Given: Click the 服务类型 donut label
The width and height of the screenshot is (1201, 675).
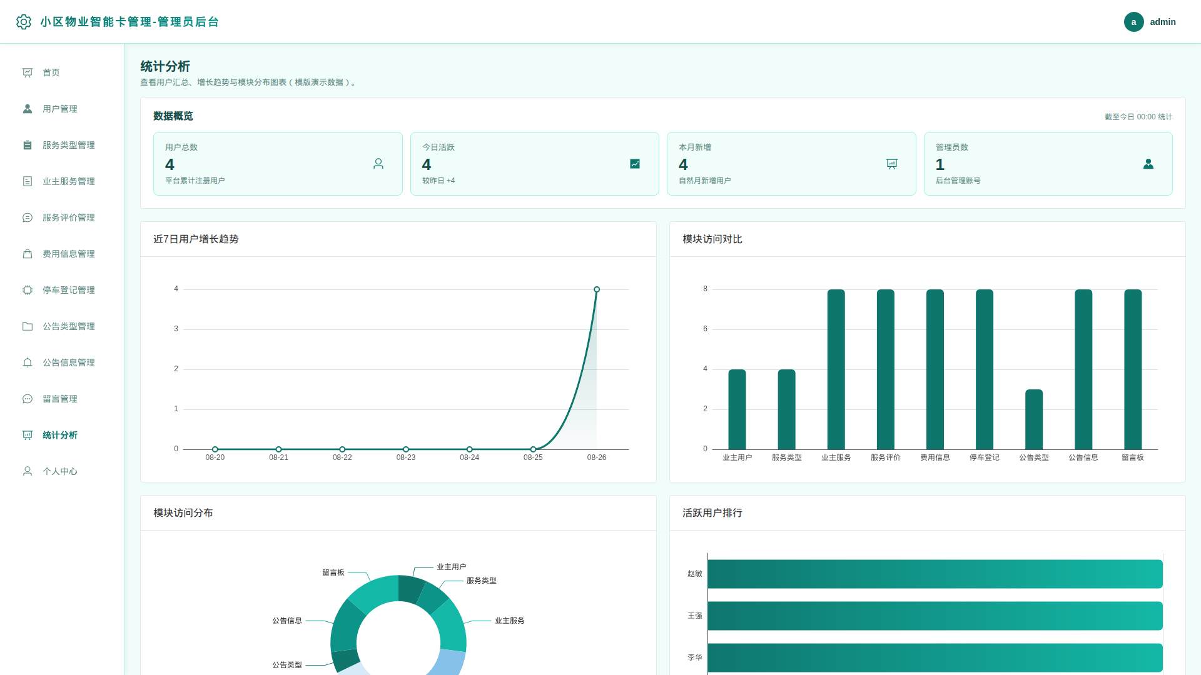Looking at the screenshot, I should (482, 581).
